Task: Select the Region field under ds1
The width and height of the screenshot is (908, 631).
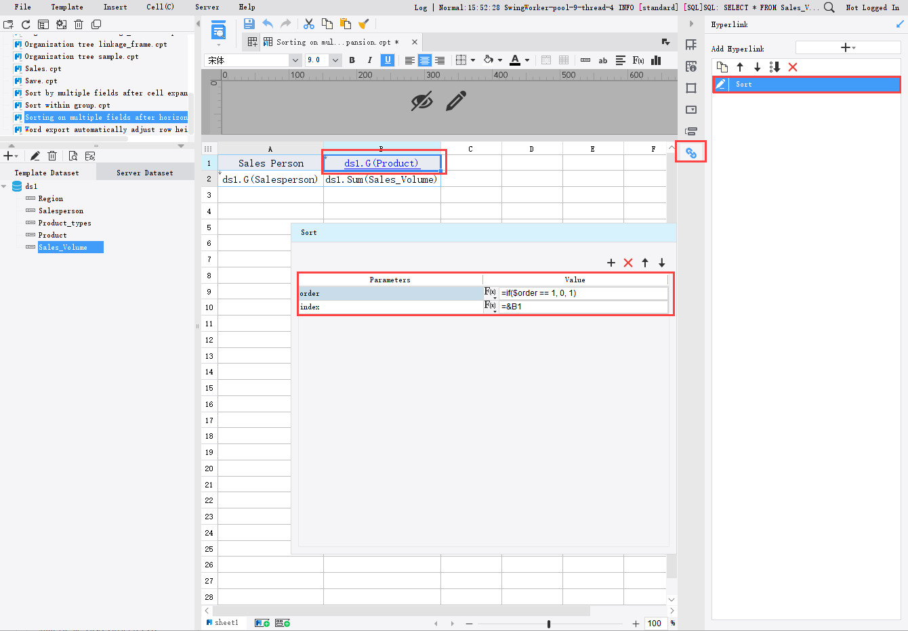Action: [x=51, y=198]
